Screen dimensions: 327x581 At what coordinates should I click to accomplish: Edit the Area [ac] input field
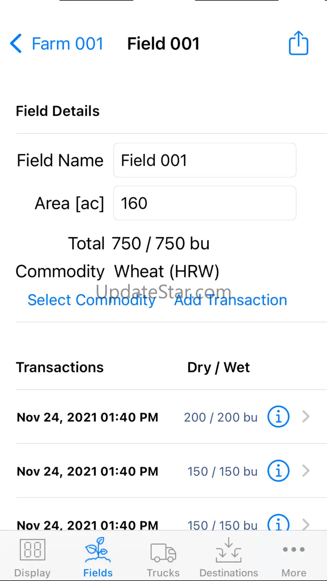pyautogui.click(x=205, y=203)
